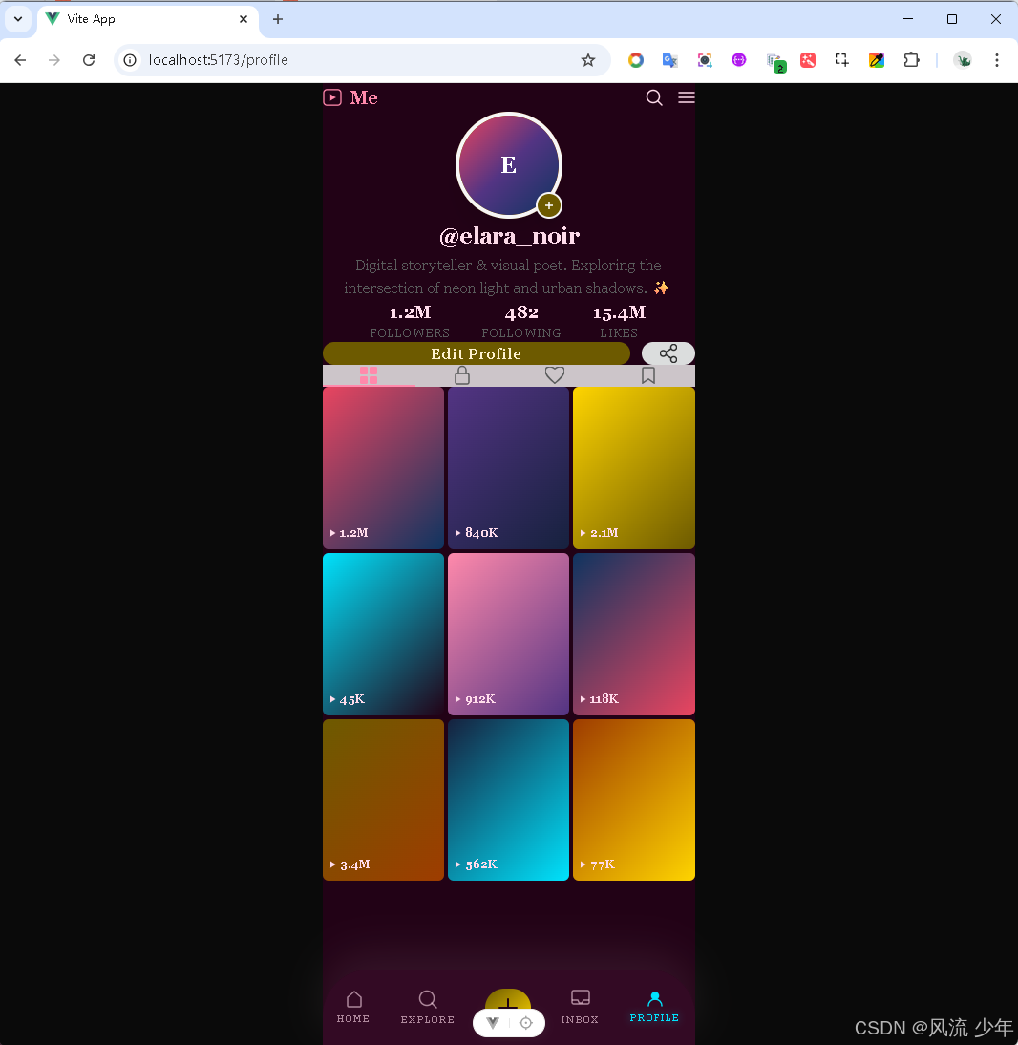Switch to the private lock tab
Screen dimensions: 1018x1045
[461, 375]
